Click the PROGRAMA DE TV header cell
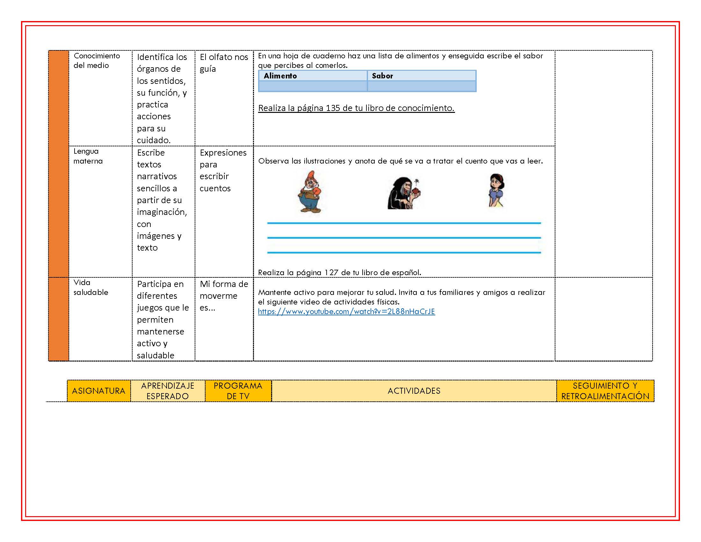 pyautogui.click(x=238, y=391)
